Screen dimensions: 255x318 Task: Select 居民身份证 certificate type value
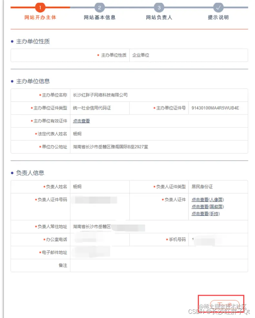point(202,186)
